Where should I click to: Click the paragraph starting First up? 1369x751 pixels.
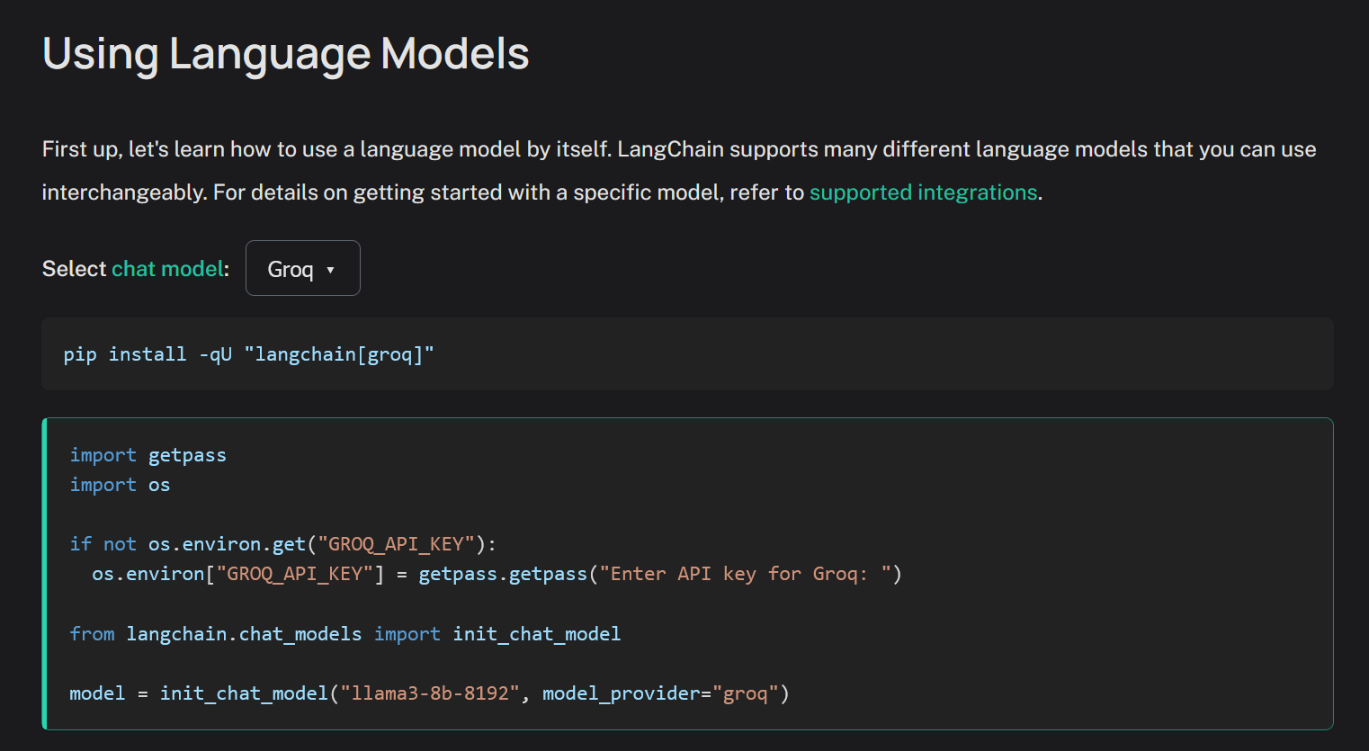point(679,171)
